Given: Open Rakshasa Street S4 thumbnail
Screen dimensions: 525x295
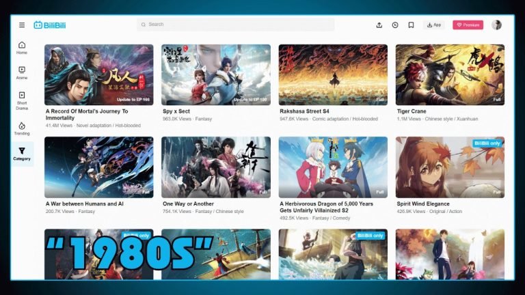Looking at the screenshot, I should click(x=333, y=74).
